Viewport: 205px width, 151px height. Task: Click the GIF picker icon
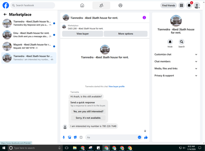click(x=81, y=137)
